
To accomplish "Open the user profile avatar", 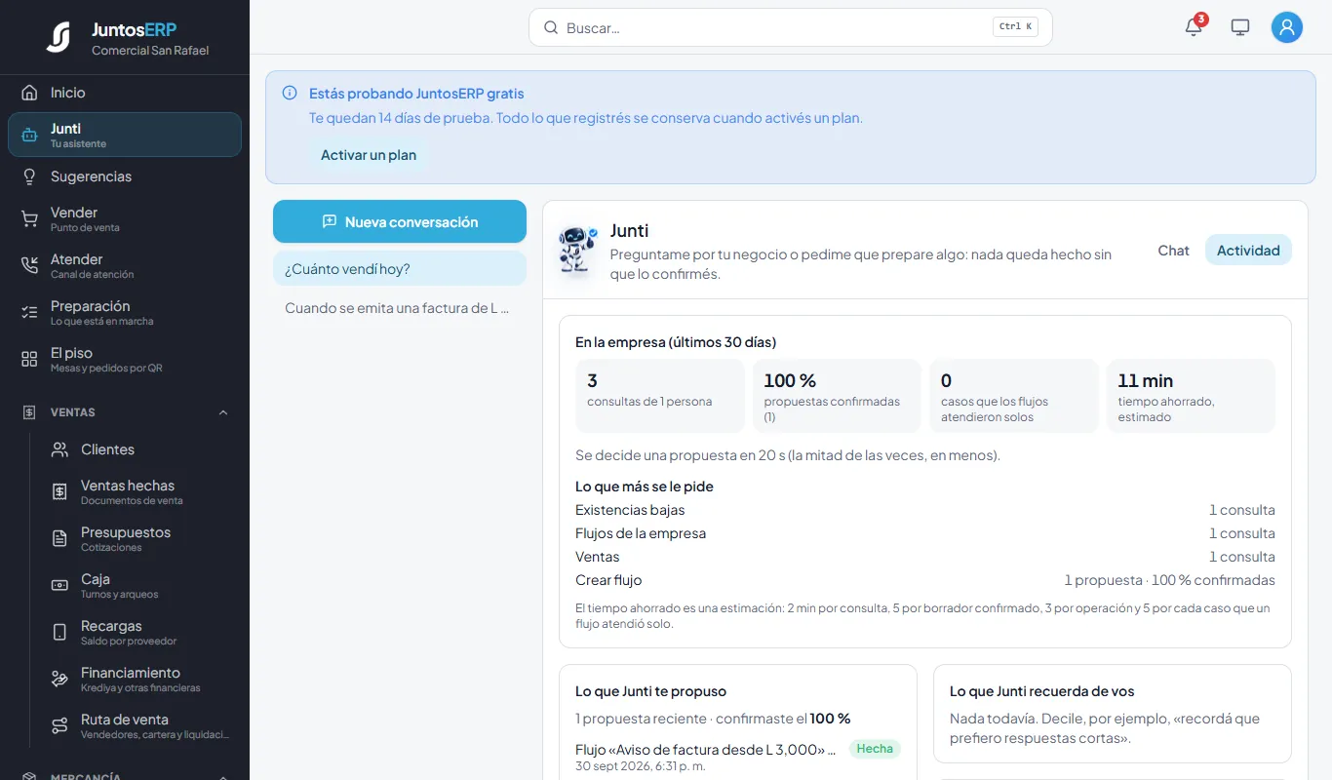I will (1287, 27).
